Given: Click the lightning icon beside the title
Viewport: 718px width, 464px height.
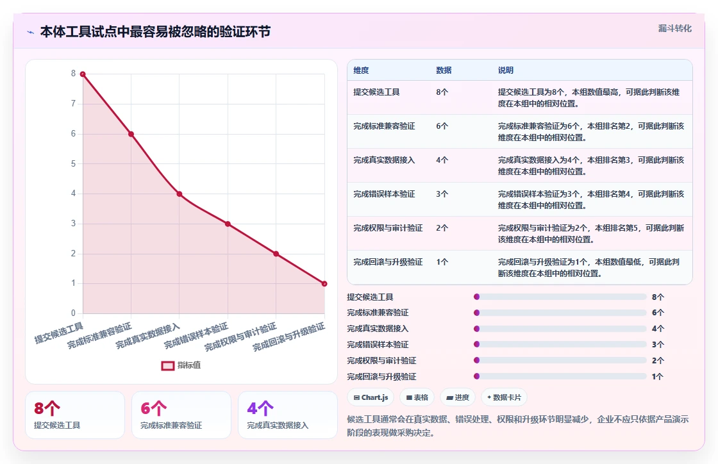Looking at the screenshot, I should pos(31,32).
